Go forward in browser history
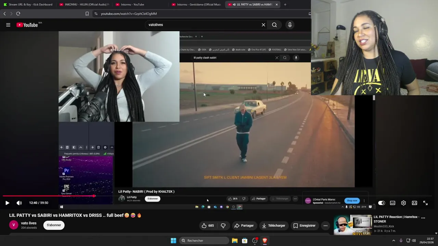The height and width of the screenshot is (246, 438). [11, 14]
